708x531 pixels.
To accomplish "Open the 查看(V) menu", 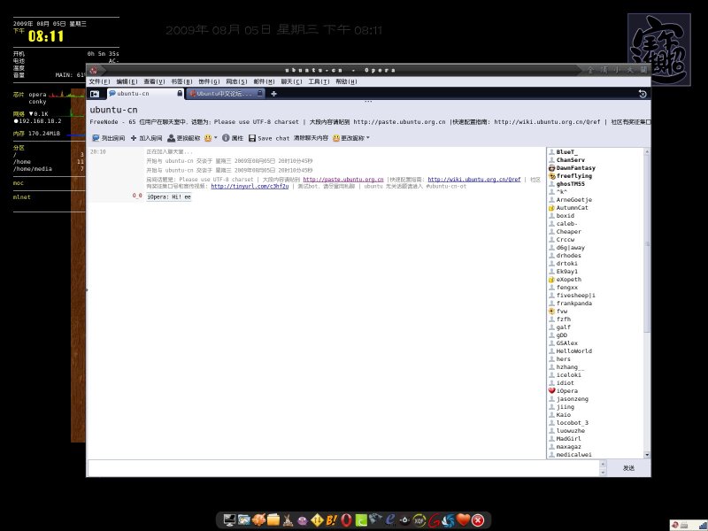I will coord(154,81).
